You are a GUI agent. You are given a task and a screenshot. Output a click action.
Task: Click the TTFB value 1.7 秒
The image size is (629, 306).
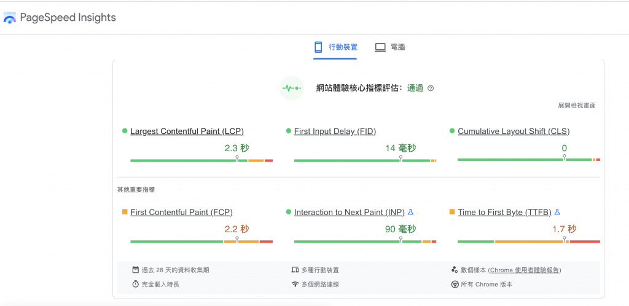pos(564,229)
